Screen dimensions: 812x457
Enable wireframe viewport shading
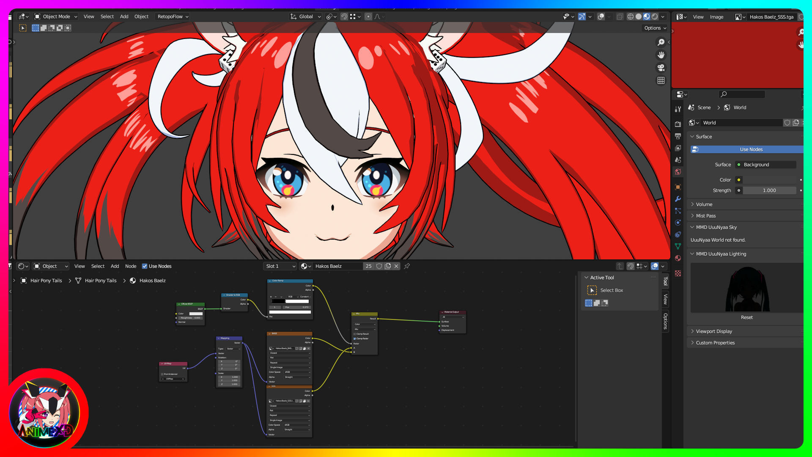630,17
